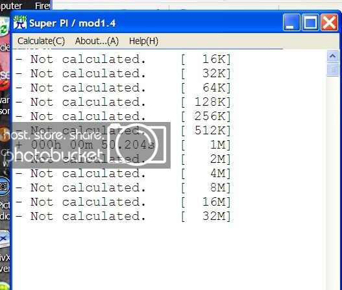This screenshot has height=290, width=342.
Task: Click the Photobucket camera watermark icon
Action: click(138, 144)
